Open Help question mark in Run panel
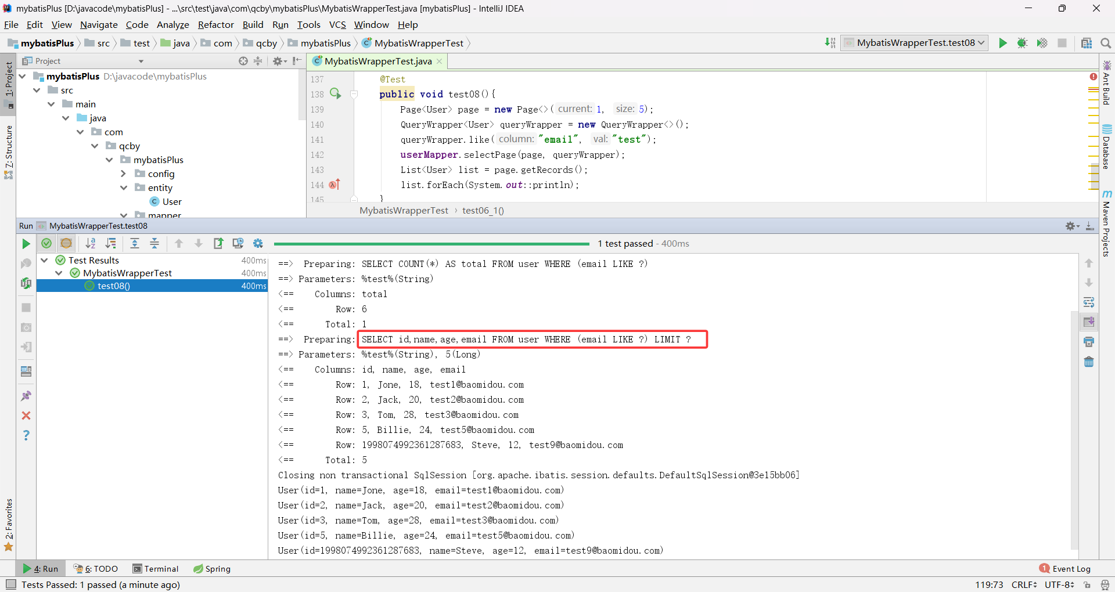 pos(26,435)
